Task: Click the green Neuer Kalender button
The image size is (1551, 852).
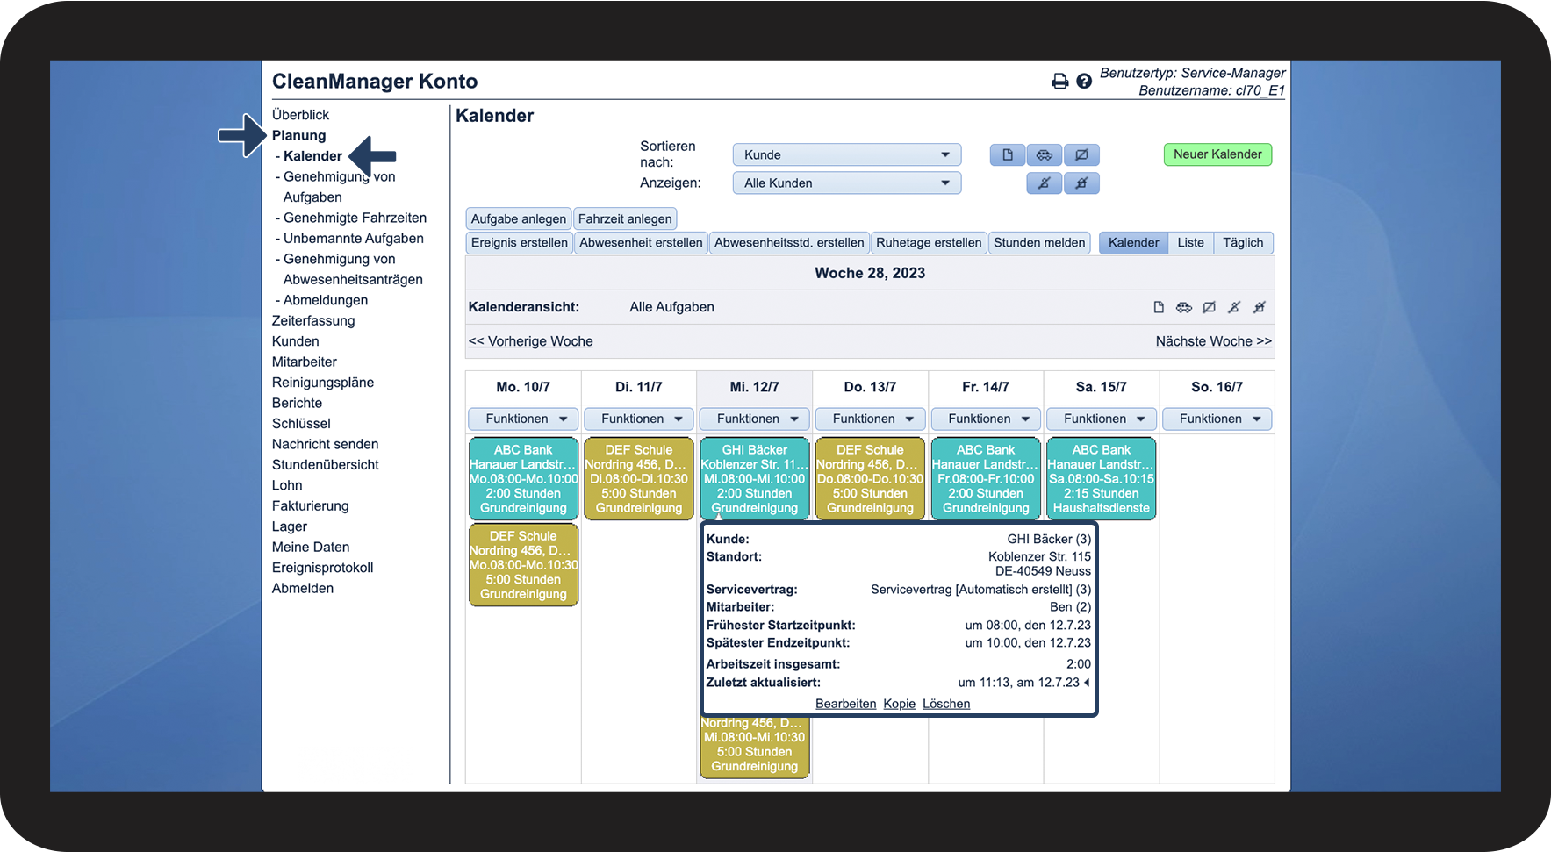Action: click(x=1217, y=154)
